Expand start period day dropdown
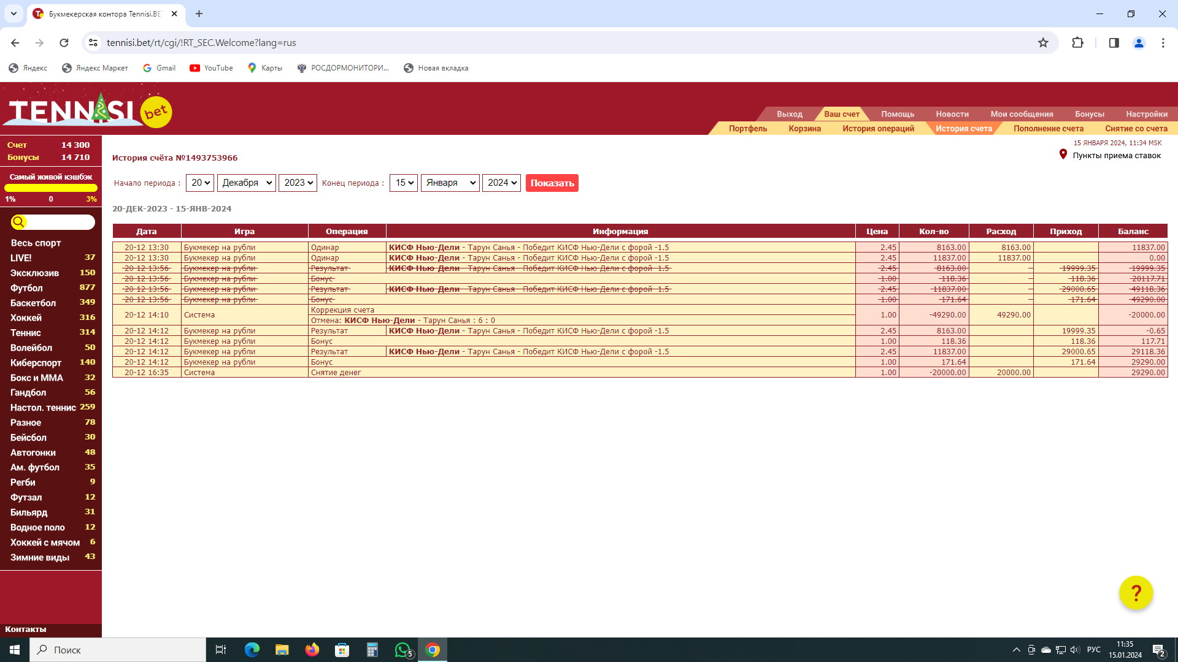Screen dimensions: 1178x662 point(200,183)
